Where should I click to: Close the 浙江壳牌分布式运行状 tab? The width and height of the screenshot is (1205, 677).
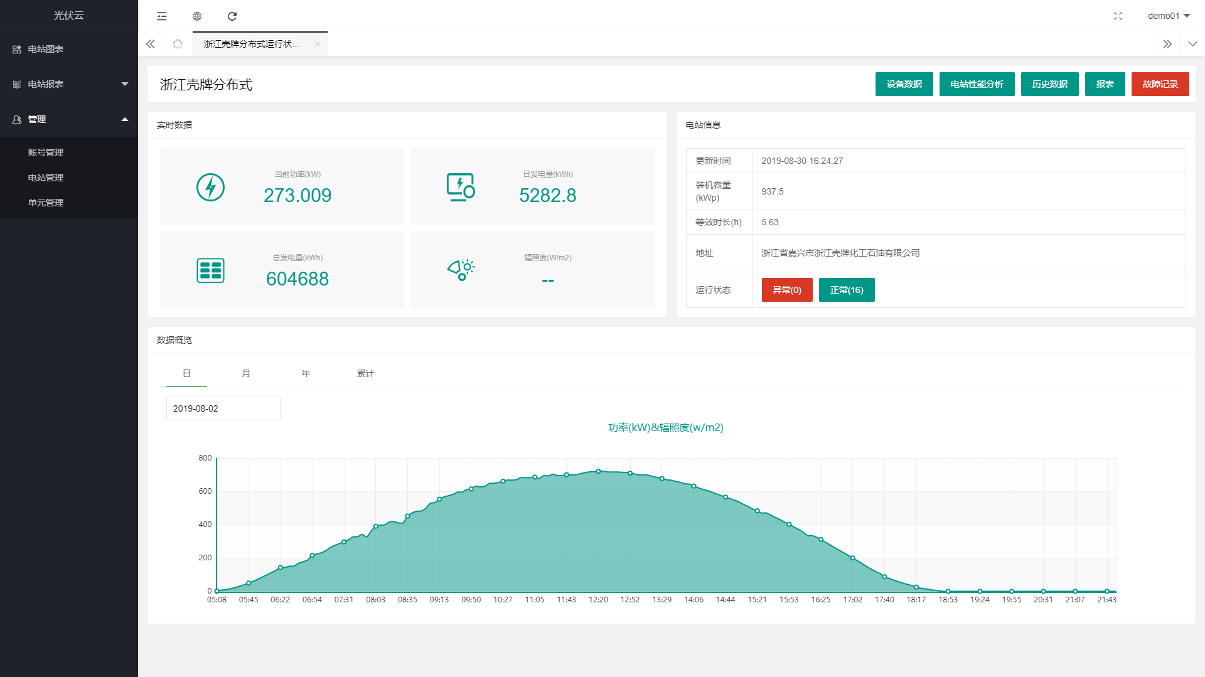click(x=318, y=44)
